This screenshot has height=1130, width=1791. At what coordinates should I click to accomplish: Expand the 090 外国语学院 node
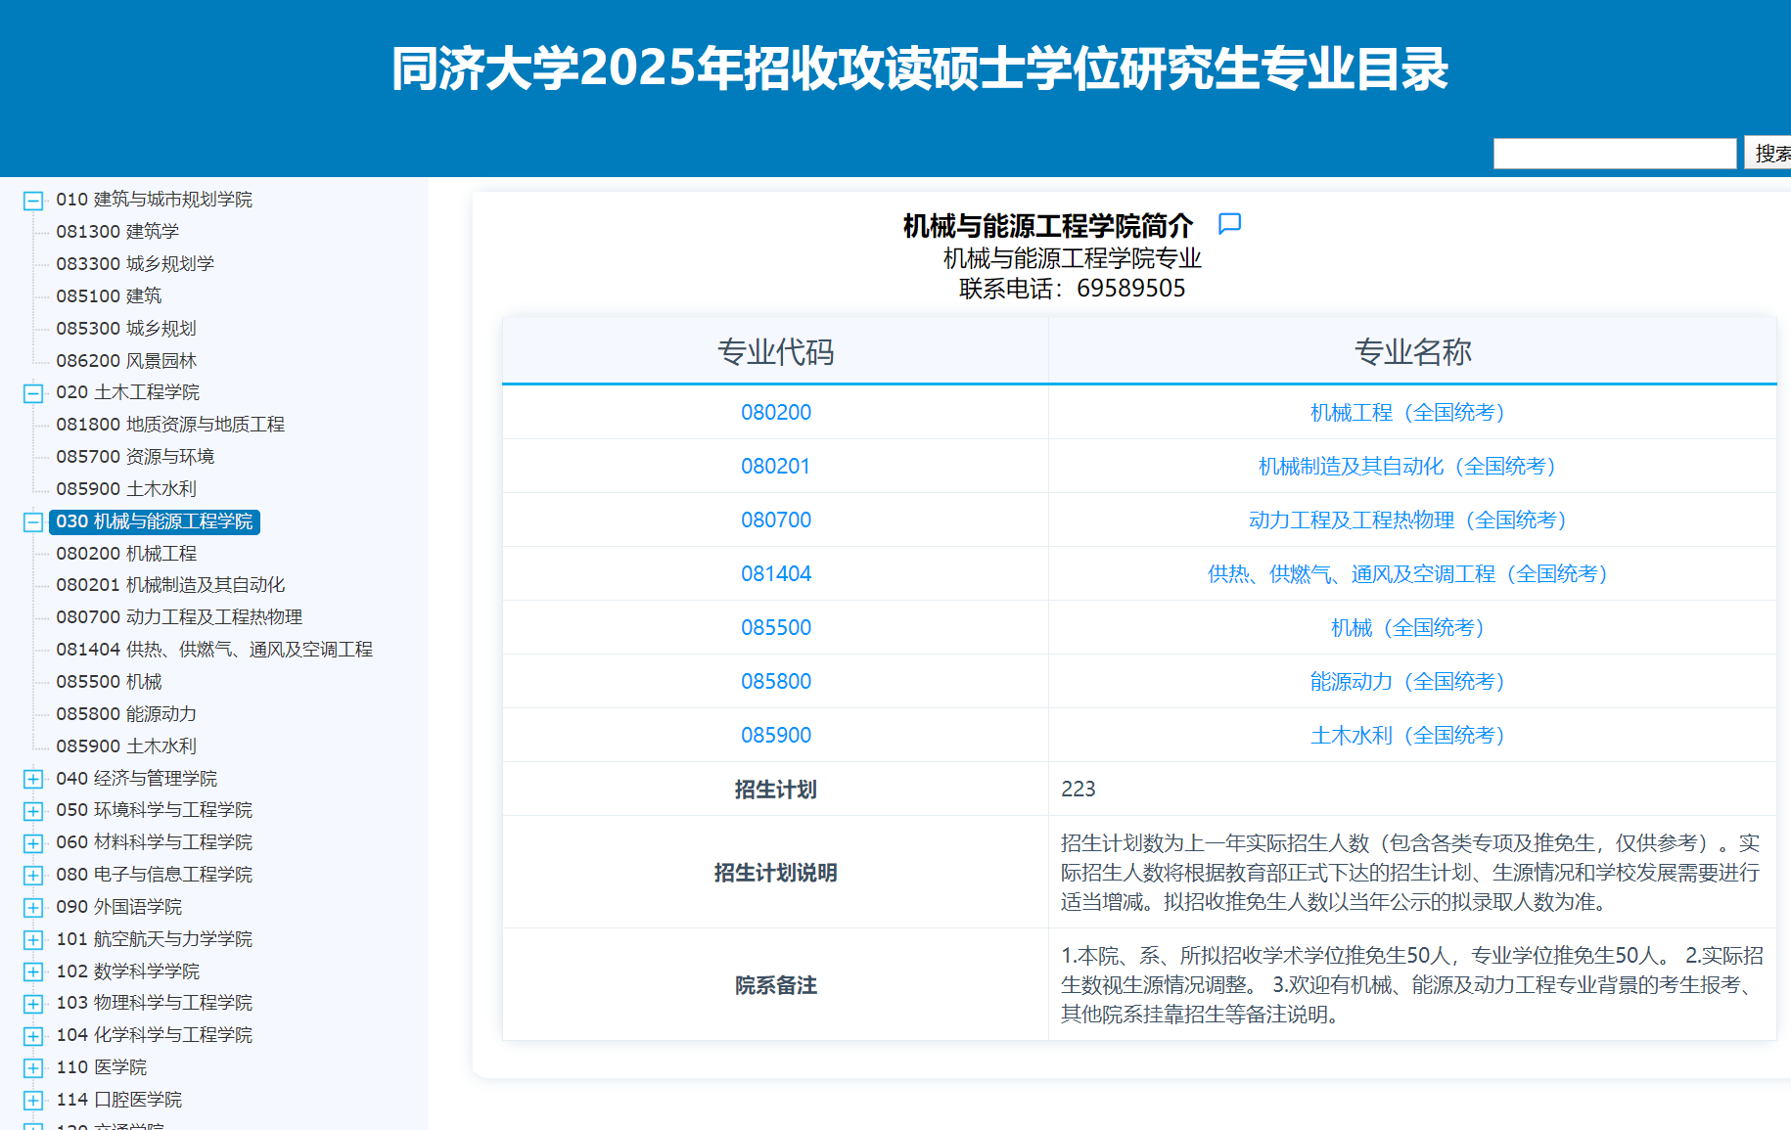pyautogui.click(x=33, y=908)
